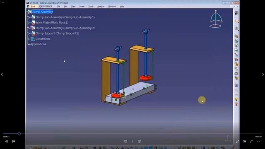Select Clamp Support.1 in the tree
Image resolution: width=265 pixels, height=149 pixels.
tap(57, 33)
